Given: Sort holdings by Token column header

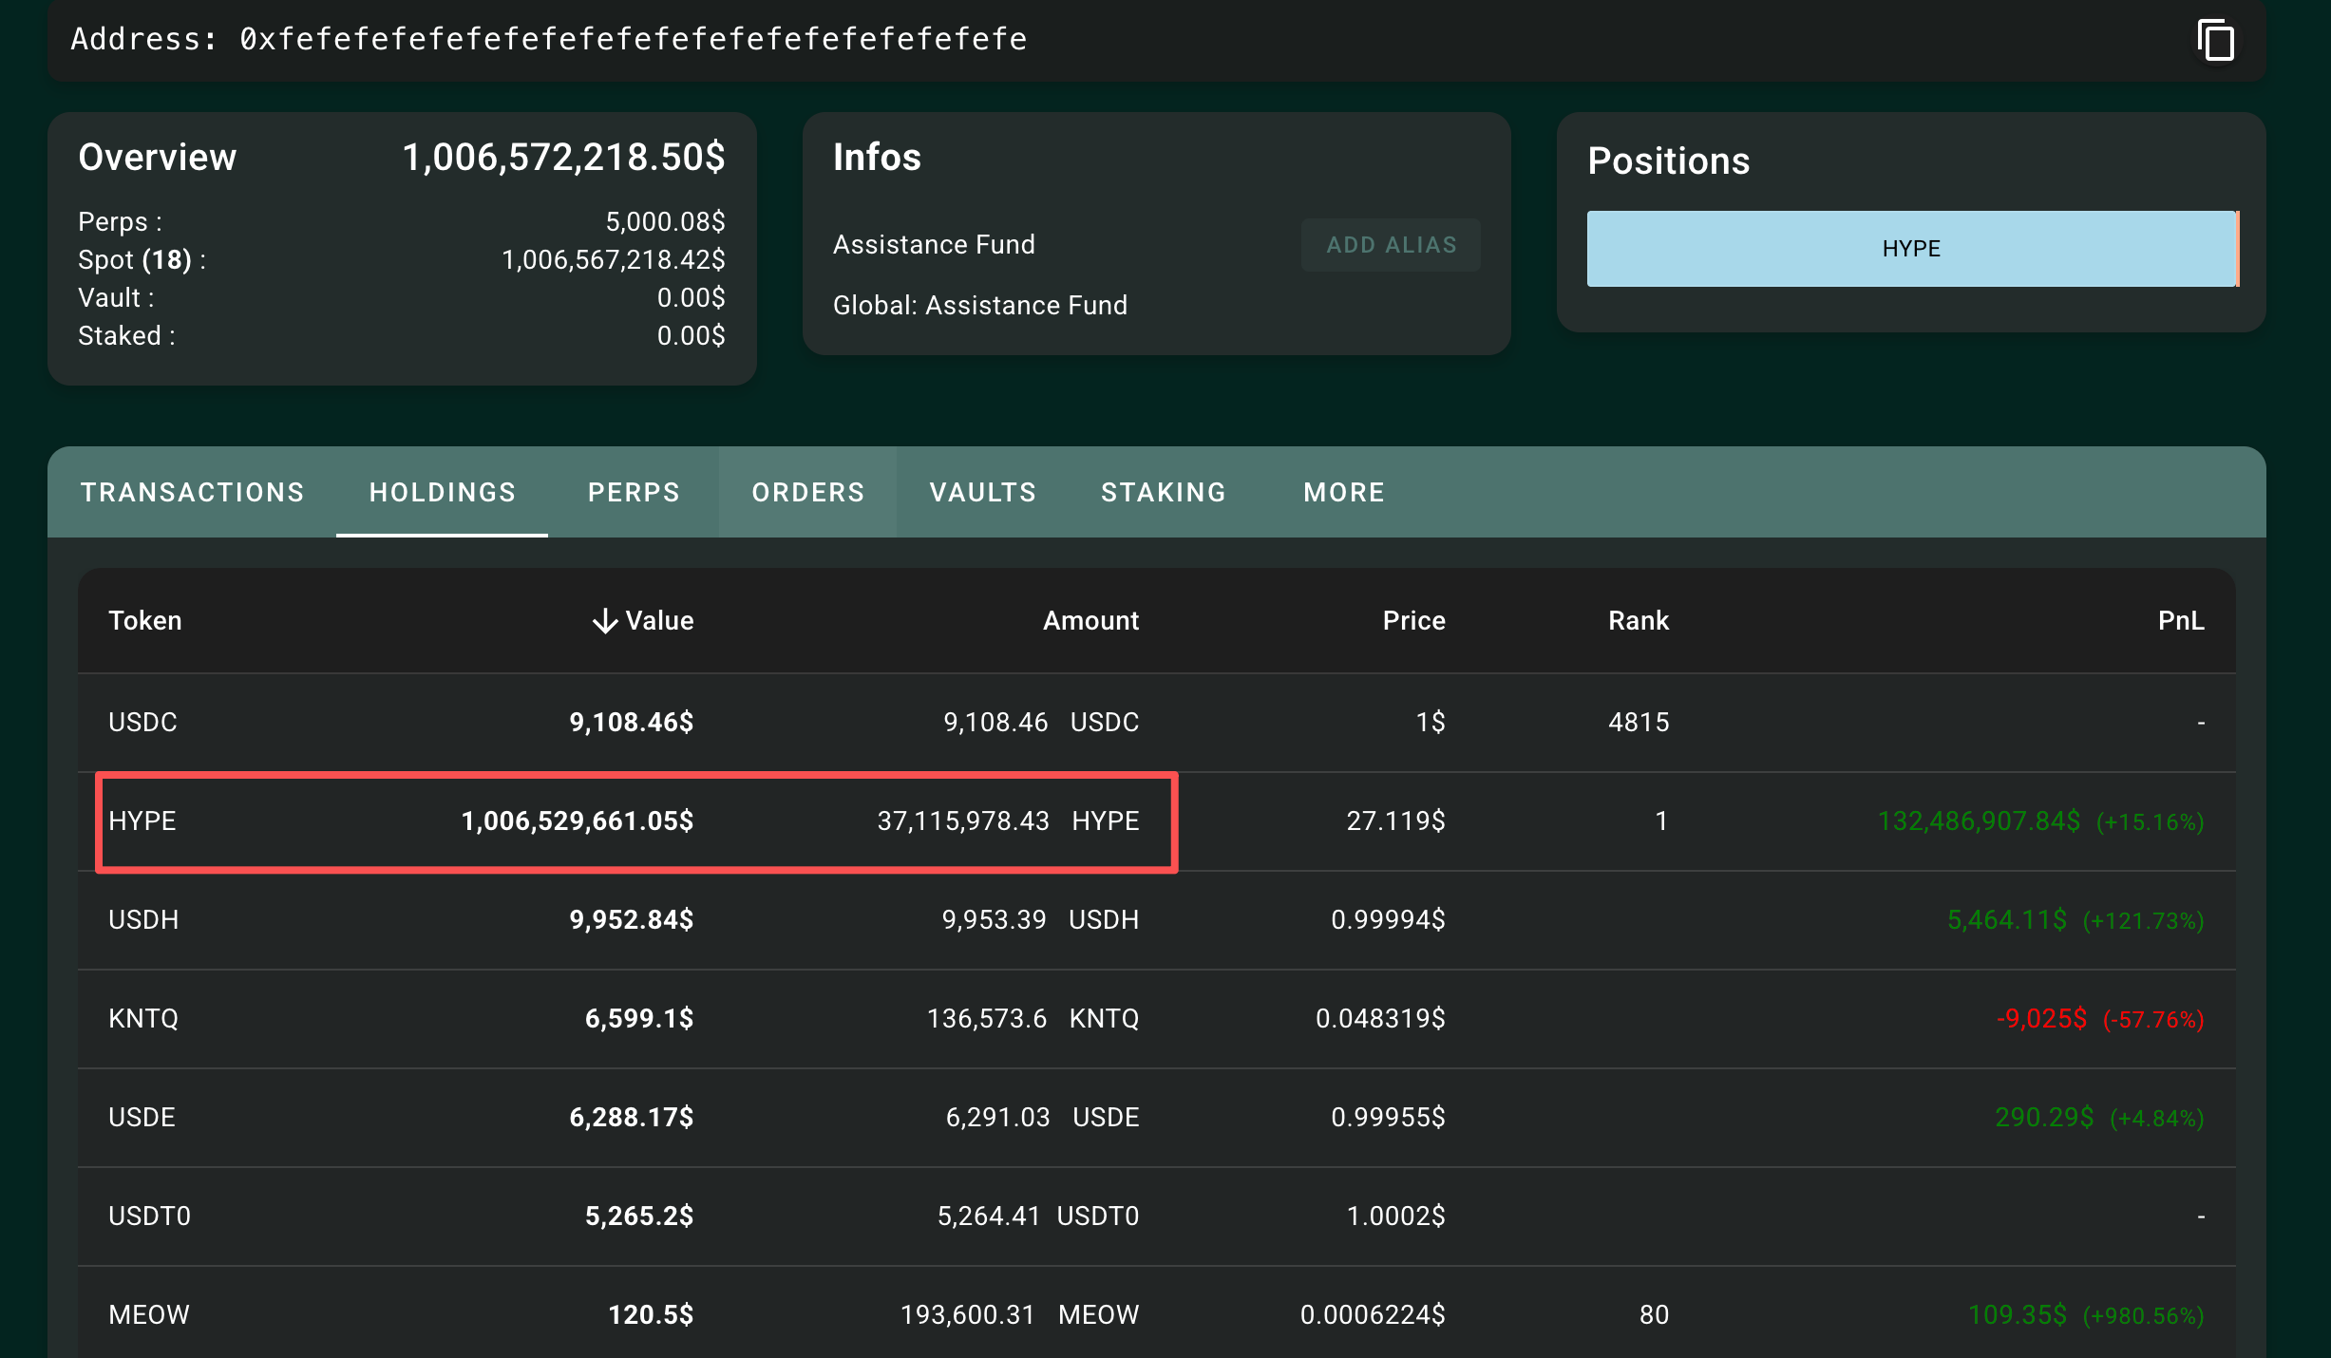Looking at the screenshot, I should pos(145,621).
